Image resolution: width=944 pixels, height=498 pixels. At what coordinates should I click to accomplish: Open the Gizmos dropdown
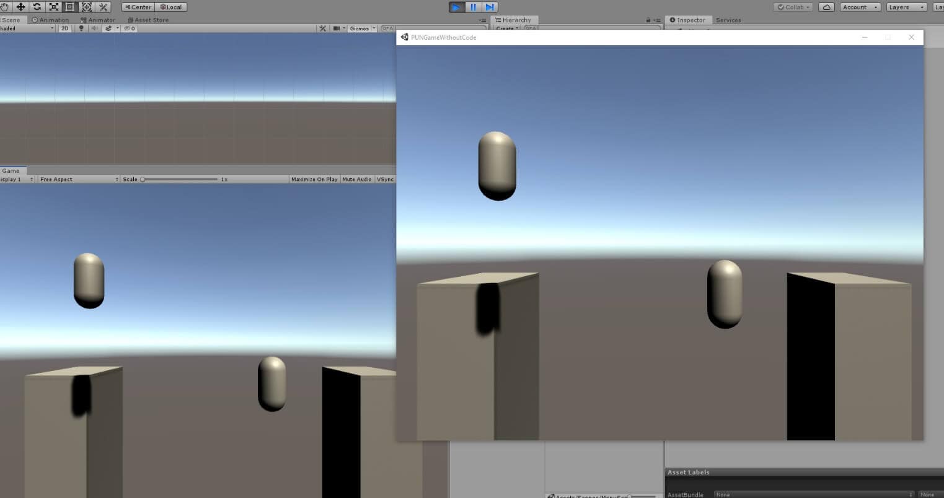pyautogui.click(x=362, y=28)
